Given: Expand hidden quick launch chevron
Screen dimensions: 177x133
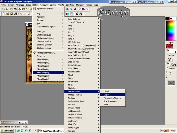Looking at the screenshot, I should 35,130.
